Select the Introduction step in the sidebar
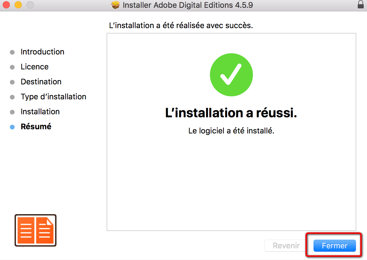 tap(42, 52)
